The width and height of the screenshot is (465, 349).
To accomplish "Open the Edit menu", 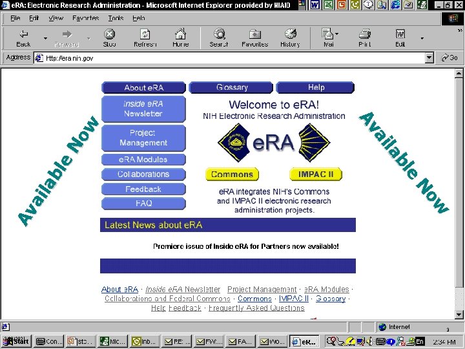I will click(34, 18).
